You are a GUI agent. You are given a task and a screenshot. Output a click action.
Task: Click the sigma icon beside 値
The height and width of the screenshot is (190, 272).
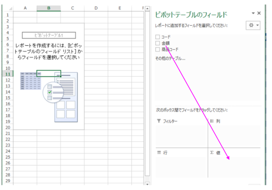[212, 153]
